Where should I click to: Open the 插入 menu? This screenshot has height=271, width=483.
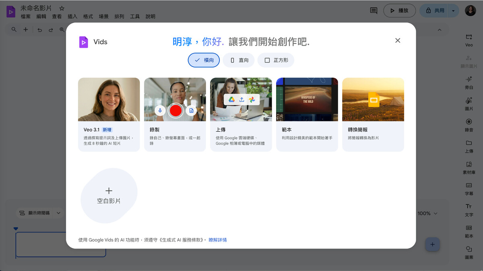coord(72,16)
